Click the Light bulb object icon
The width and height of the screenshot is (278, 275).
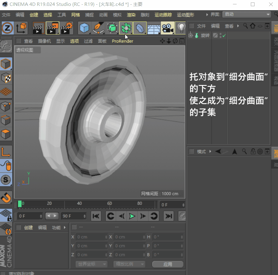point(181,28)
